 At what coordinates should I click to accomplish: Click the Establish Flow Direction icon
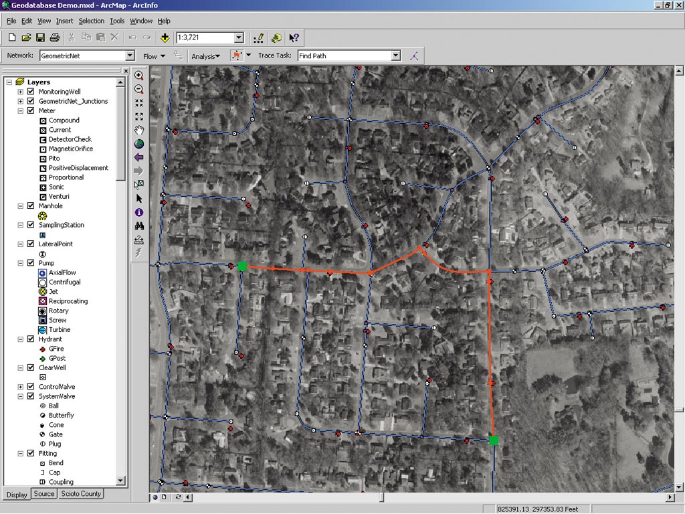click(x=178, y=55)
